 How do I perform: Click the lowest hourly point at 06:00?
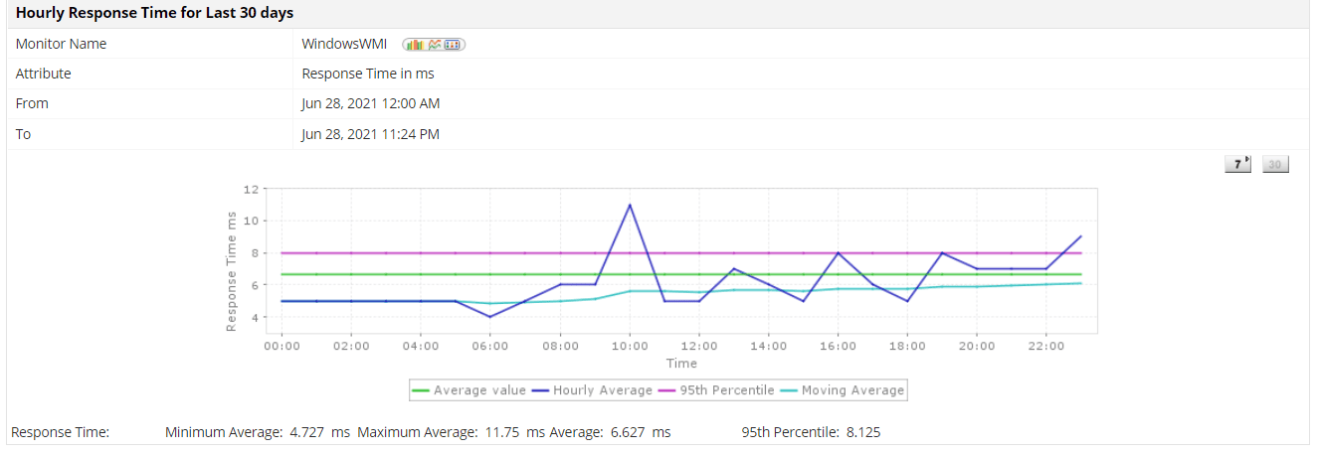[x=490, y=317]
